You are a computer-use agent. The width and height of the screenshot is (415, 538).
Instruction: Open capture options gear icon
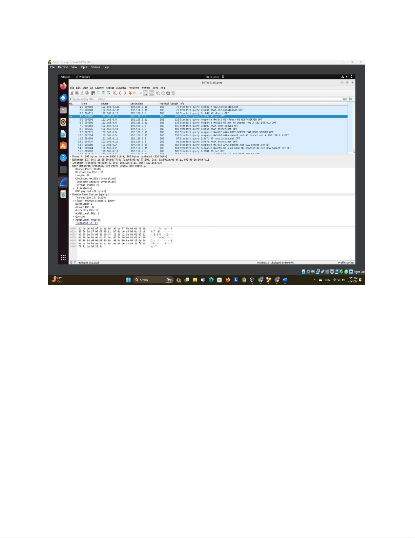pyautogui.click(x=87, y=93)
